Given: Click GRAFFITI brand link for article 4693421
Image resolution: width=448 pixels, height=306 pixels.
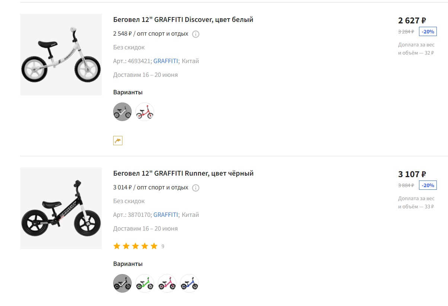Looking at the screenshot, I should click(166, 61).
